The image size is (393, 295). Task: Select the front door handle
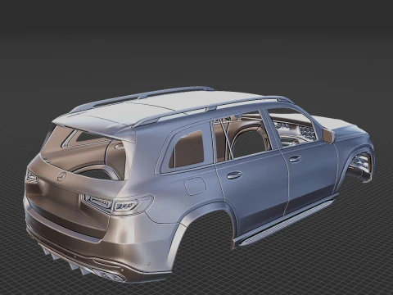295,159
